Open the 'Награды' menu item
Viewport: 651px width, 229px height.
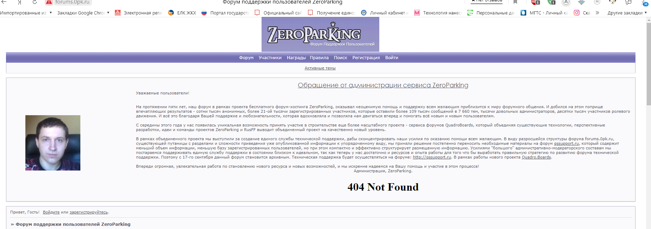[x=296, y=58]
